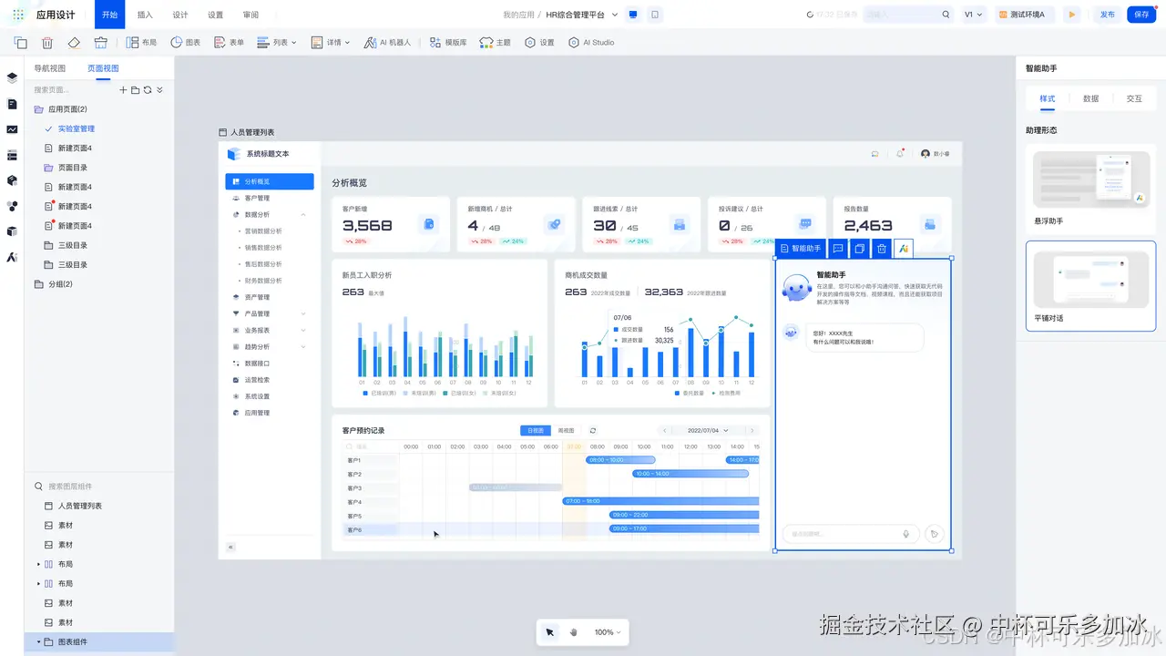1166x656 pixels.
Task: Open the 页面目录 folder in tree
Action: 73,168
